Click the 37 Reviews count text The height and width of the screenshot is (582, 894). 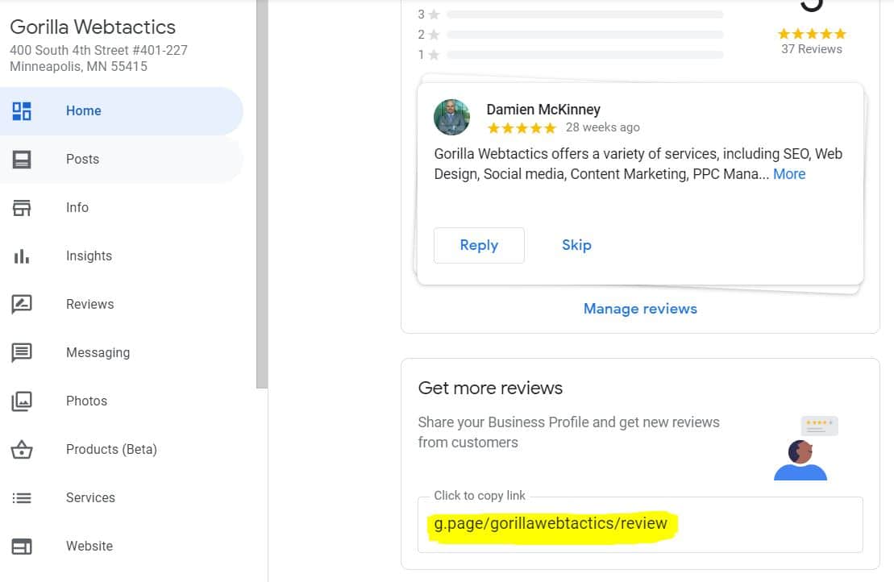pyautogui.click(x=811, y=50)
